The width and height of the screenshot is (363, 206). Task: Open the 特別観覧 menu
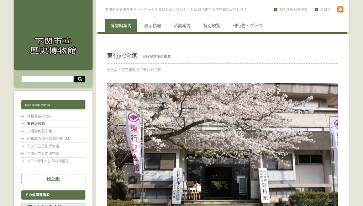[212, 26]
